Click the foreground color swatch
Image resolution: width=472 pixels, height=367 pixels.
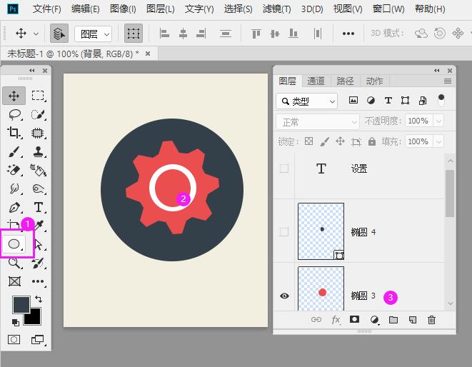click(21, 304)
